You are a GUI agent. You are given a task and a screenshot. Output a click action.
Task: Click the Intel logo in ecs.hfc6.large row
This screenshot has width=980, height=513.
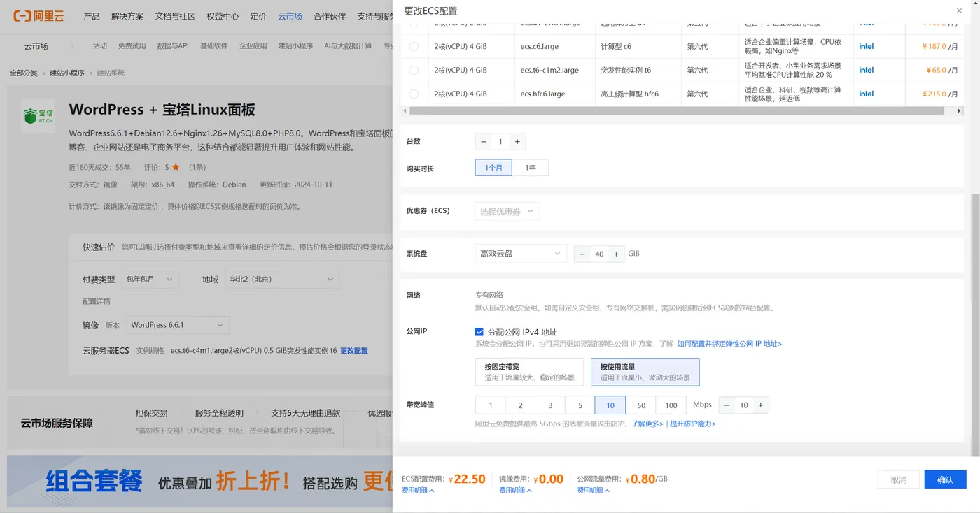pos(867,94)
